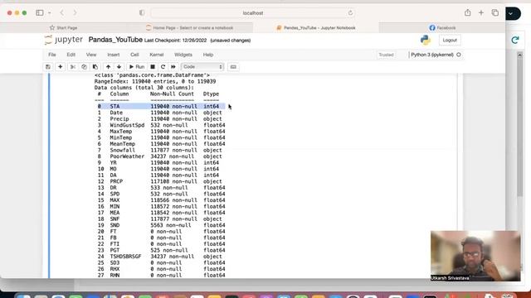The width and height of the screenshot is (531, 298).
Task: Open the Safari share menu
Action: click(468, 13)
